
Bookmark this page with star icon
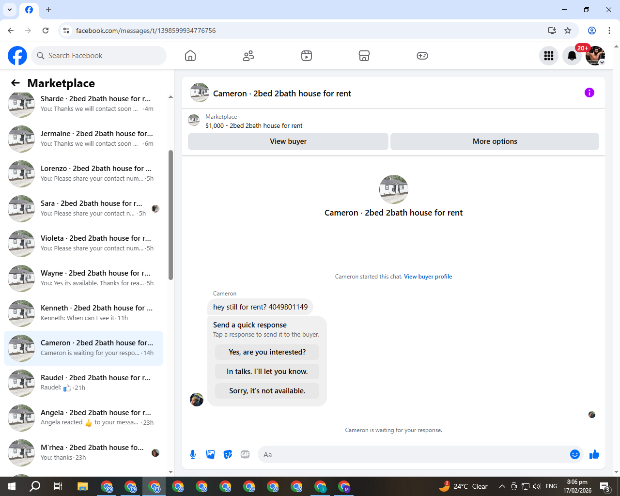[568, 31]
